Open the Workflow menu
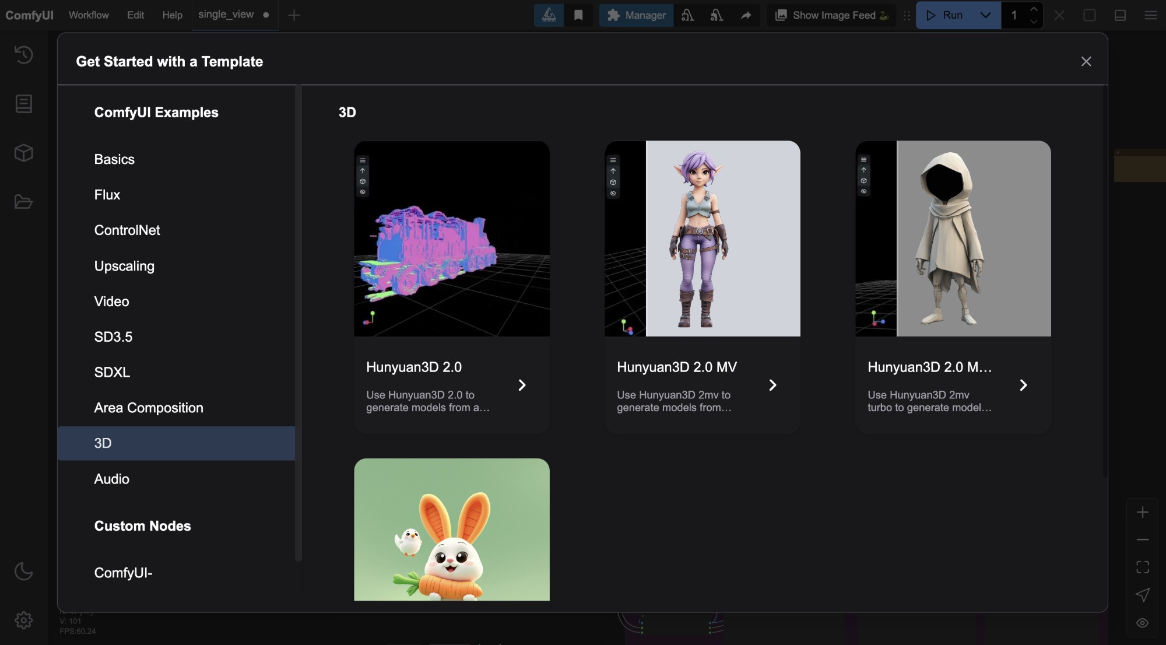The image size is (1166, 645). point(89,15)
